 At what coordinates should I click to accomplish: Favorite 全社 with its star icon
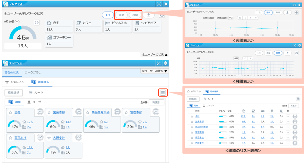click(11, 112)
